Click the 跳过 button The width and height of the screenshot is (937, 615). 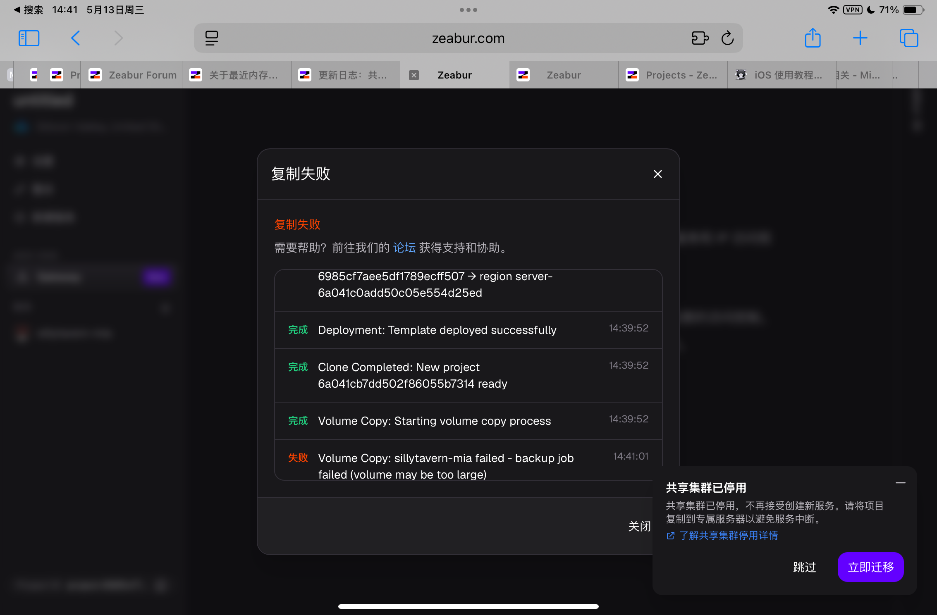point(805,567)
